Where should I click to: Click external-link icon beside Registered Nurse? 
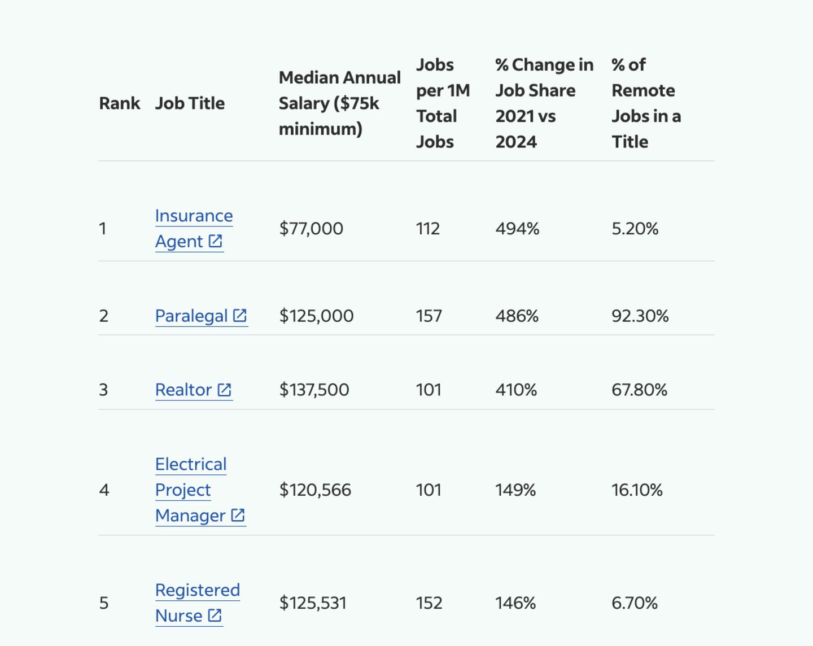pyautogui.click(x=215, y=616)
